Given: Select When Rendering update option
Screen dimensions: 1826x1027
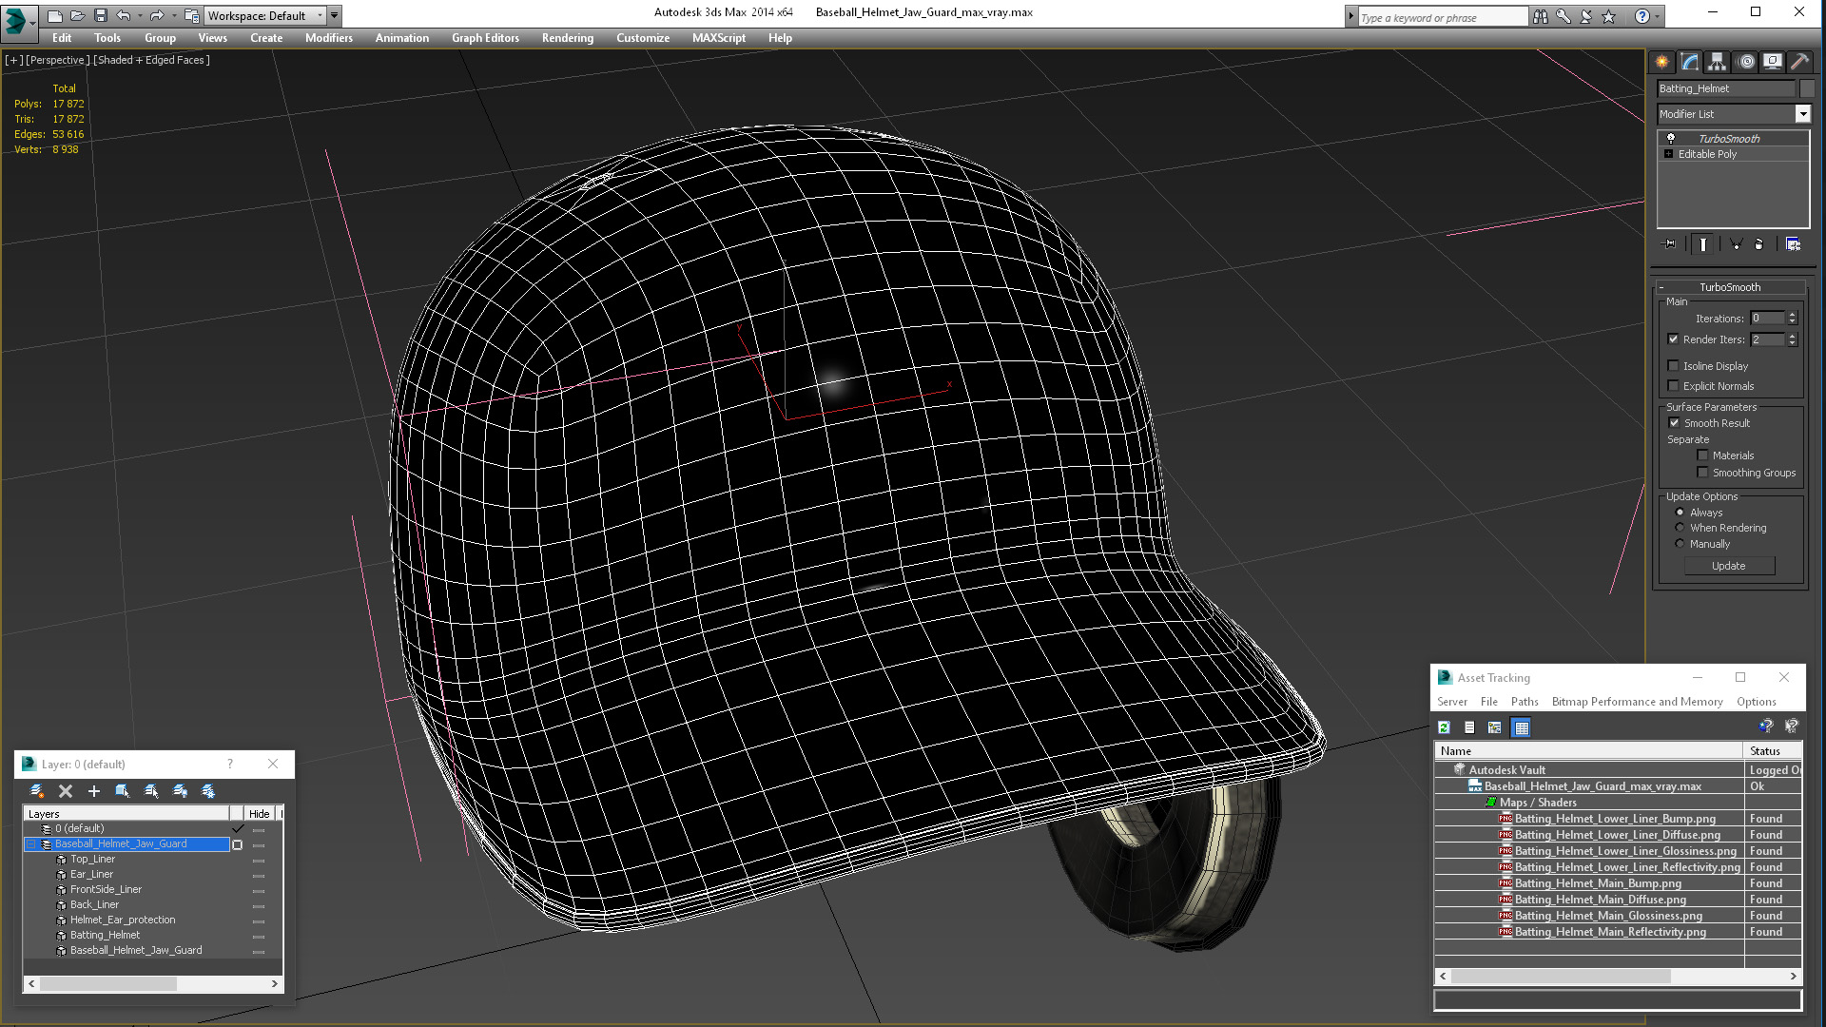Looking at the screenshot, I should (1680, 528).
